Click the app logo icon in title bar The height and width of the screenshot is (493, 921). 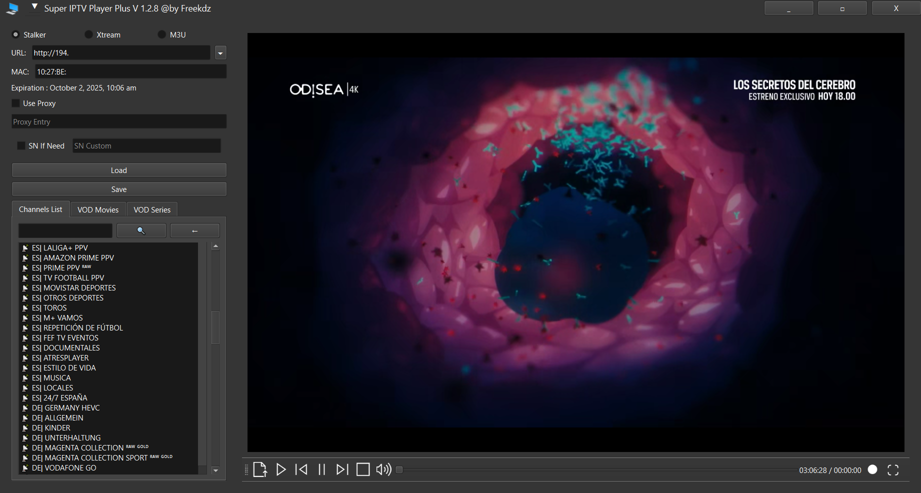tap(13, 8)
